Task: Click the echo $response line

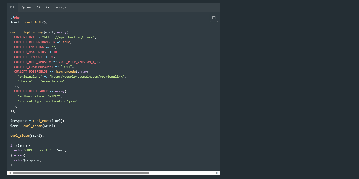Action: pyautogui.click(x=28, y=160)
